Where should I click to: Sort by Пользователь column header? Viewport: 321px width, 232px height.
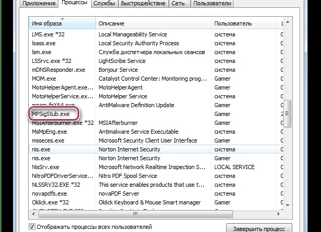click(243, 23)
